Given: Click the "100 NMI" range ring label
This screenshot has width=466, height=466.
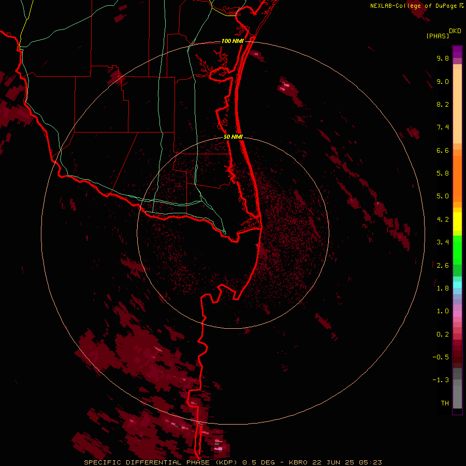Looking at the screenshot, I should [232, 41].
